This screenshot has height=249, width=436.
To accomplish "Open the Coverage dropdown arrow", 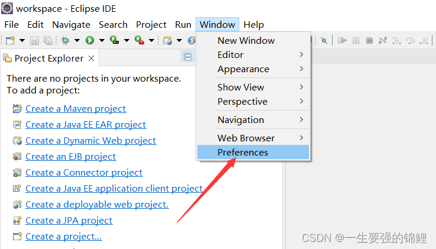I will 126,41.
